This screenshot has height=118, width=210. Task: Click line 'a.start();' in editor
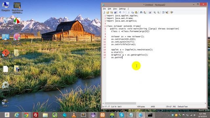tap(117, 52)
